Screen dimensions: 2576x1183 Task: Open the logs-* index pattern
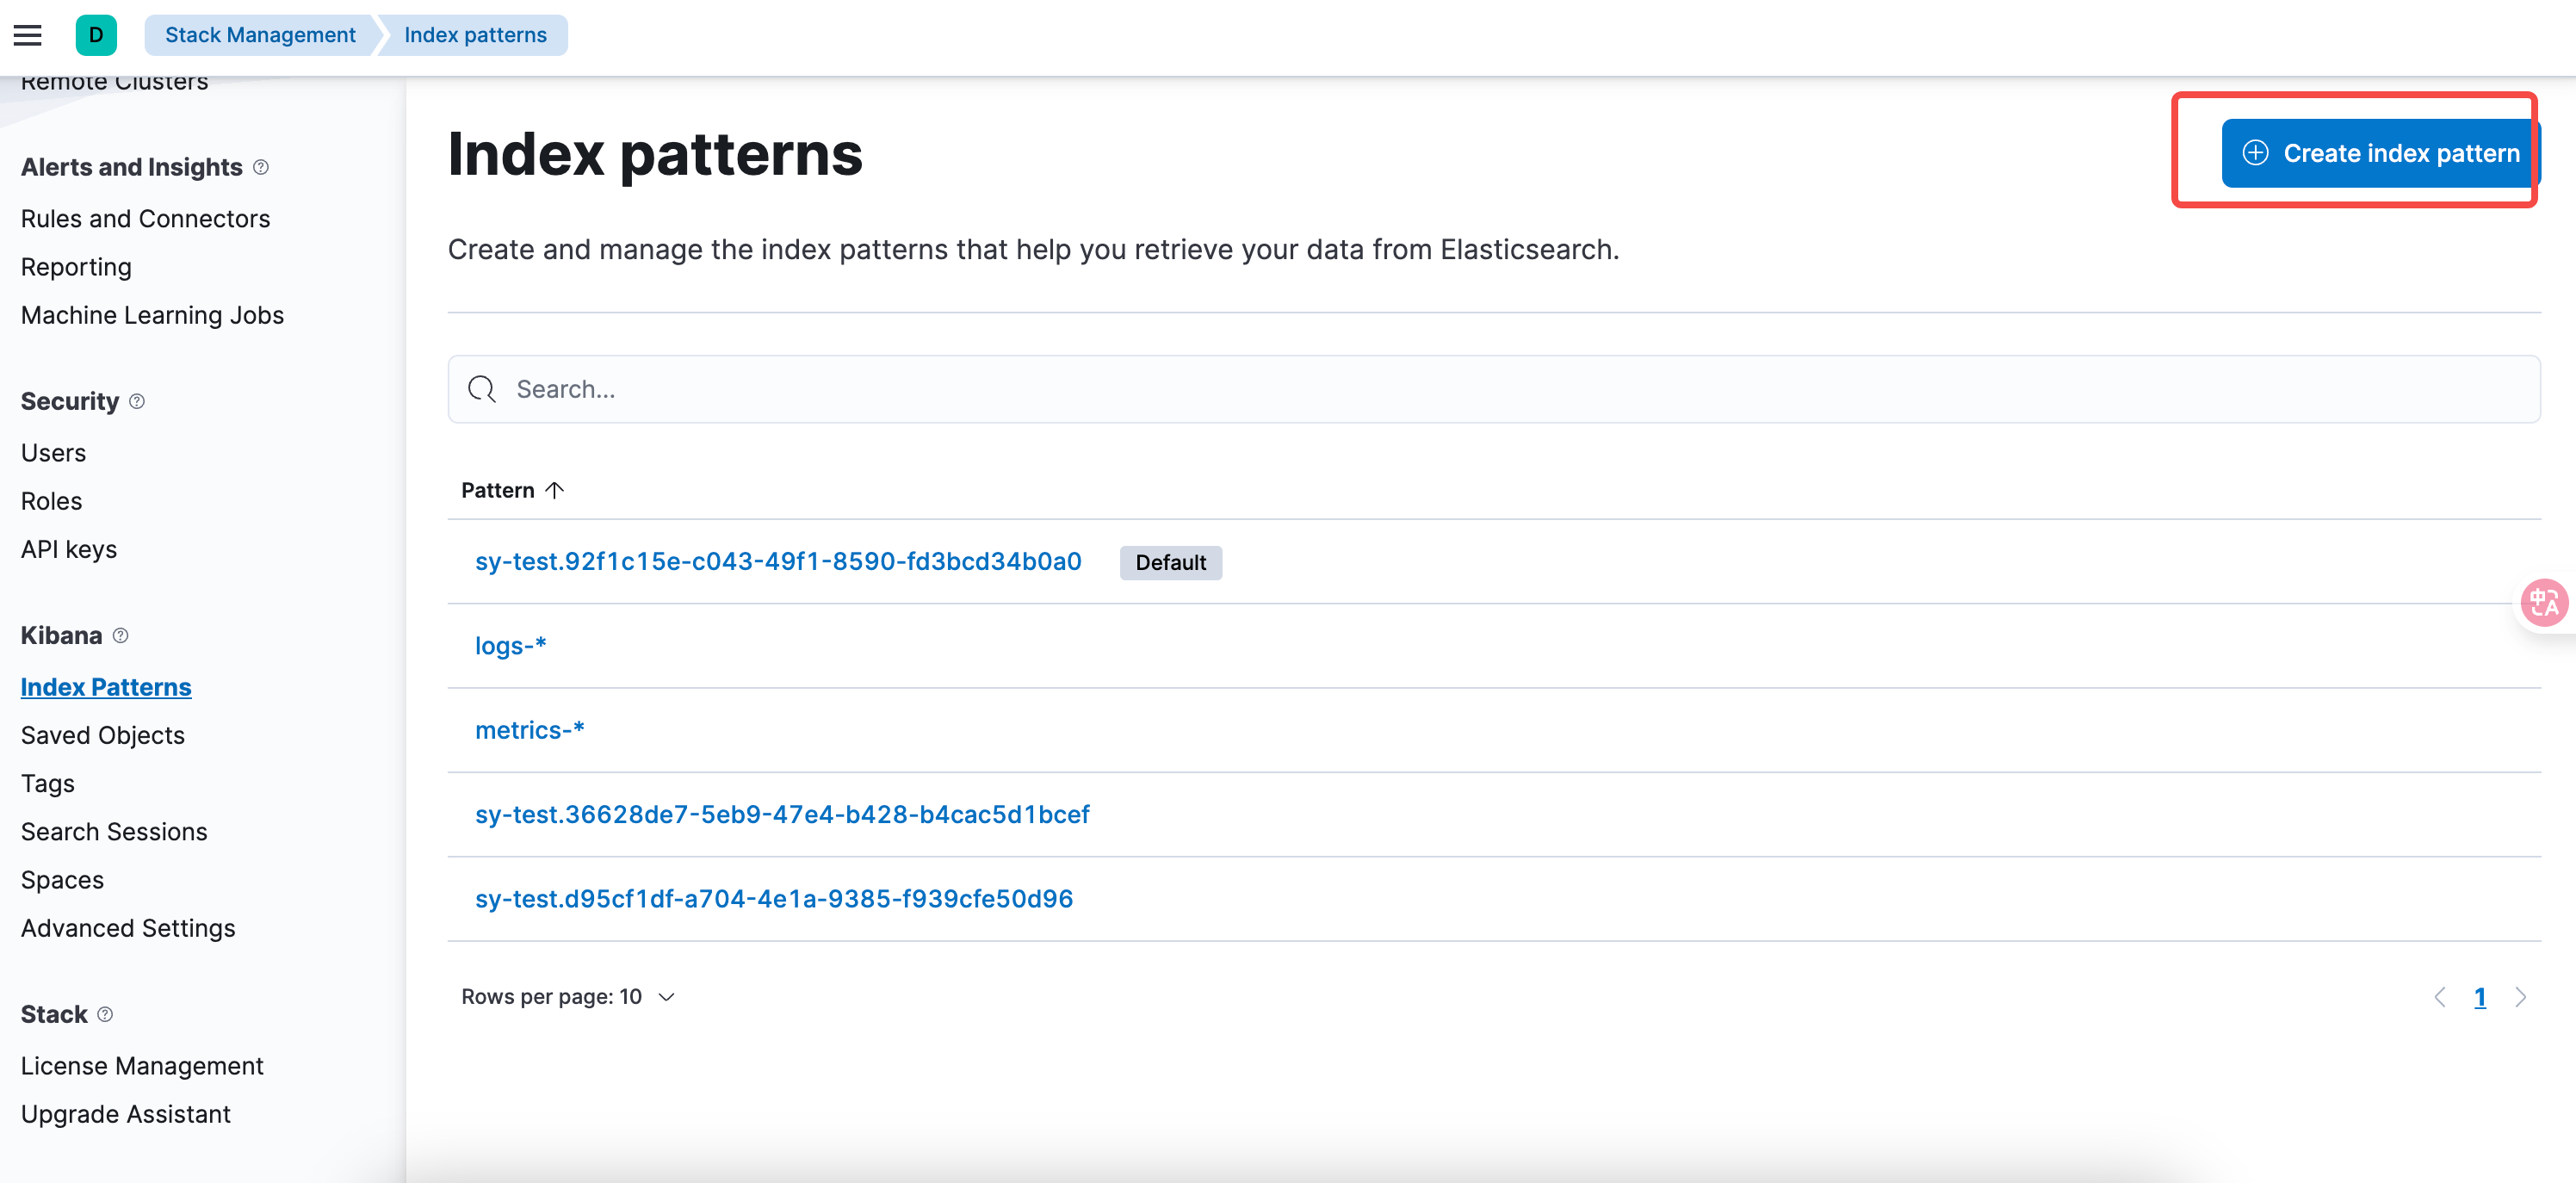tap(510, 646)
